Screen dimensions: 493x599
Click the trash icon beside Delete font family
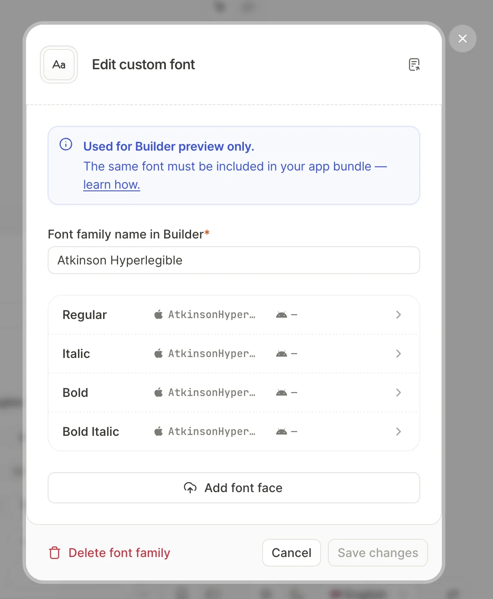click(x=55, y=553)
